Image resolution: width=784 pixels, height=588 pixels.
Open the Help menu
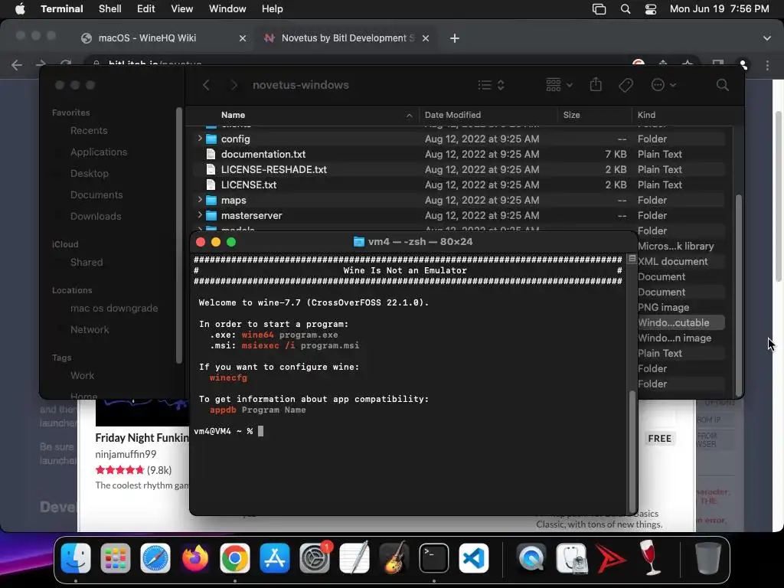273,8
